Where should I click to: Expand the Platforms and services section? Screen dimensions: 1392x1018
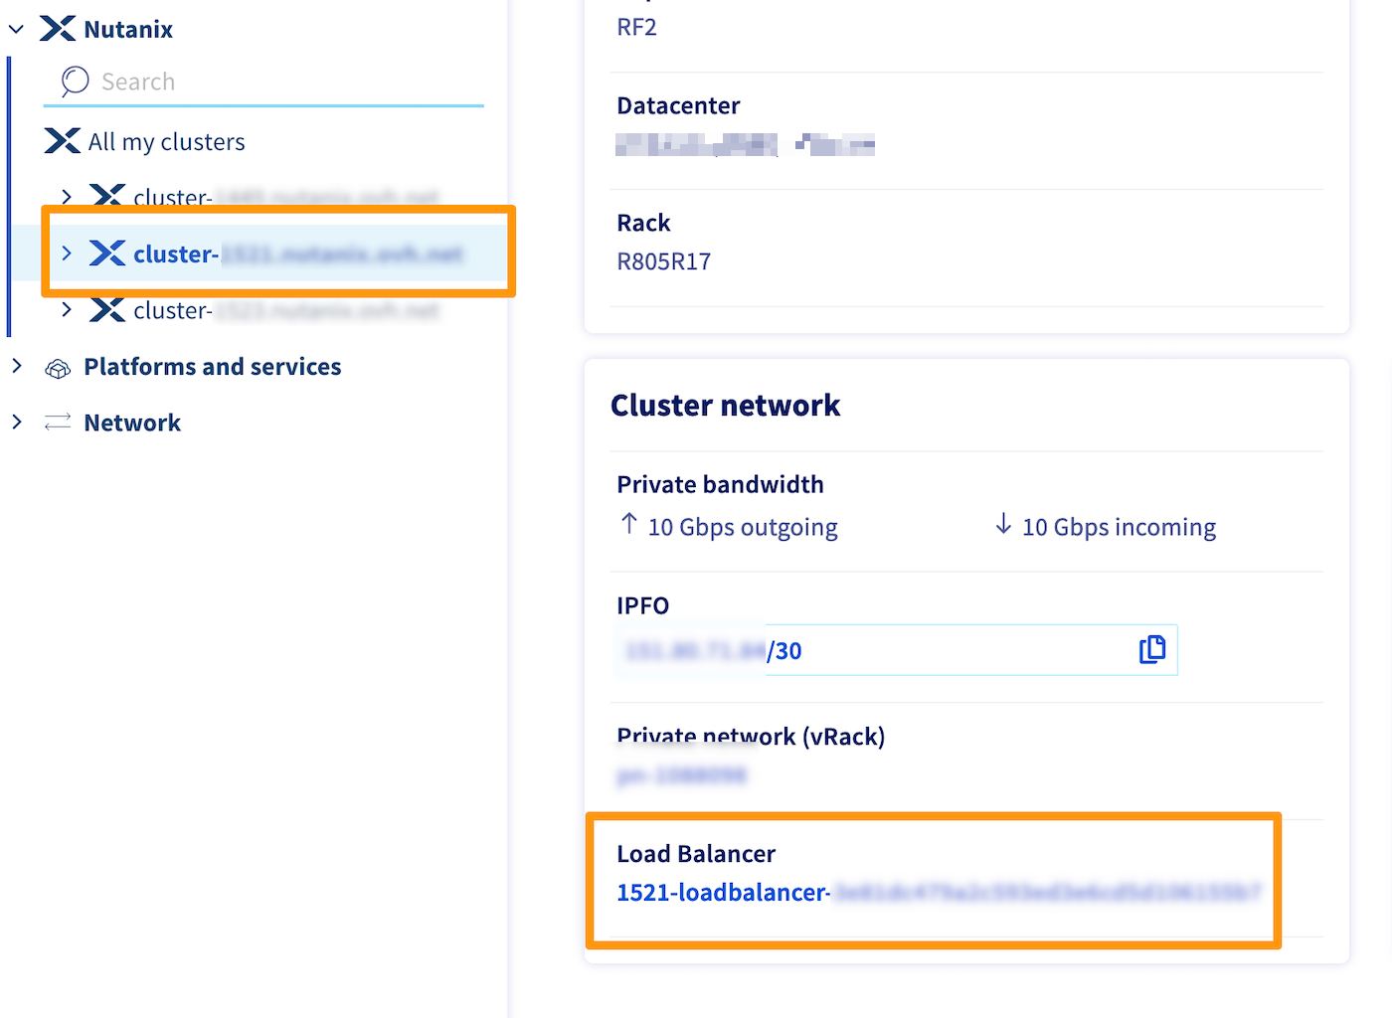click(x=17, y=367)
